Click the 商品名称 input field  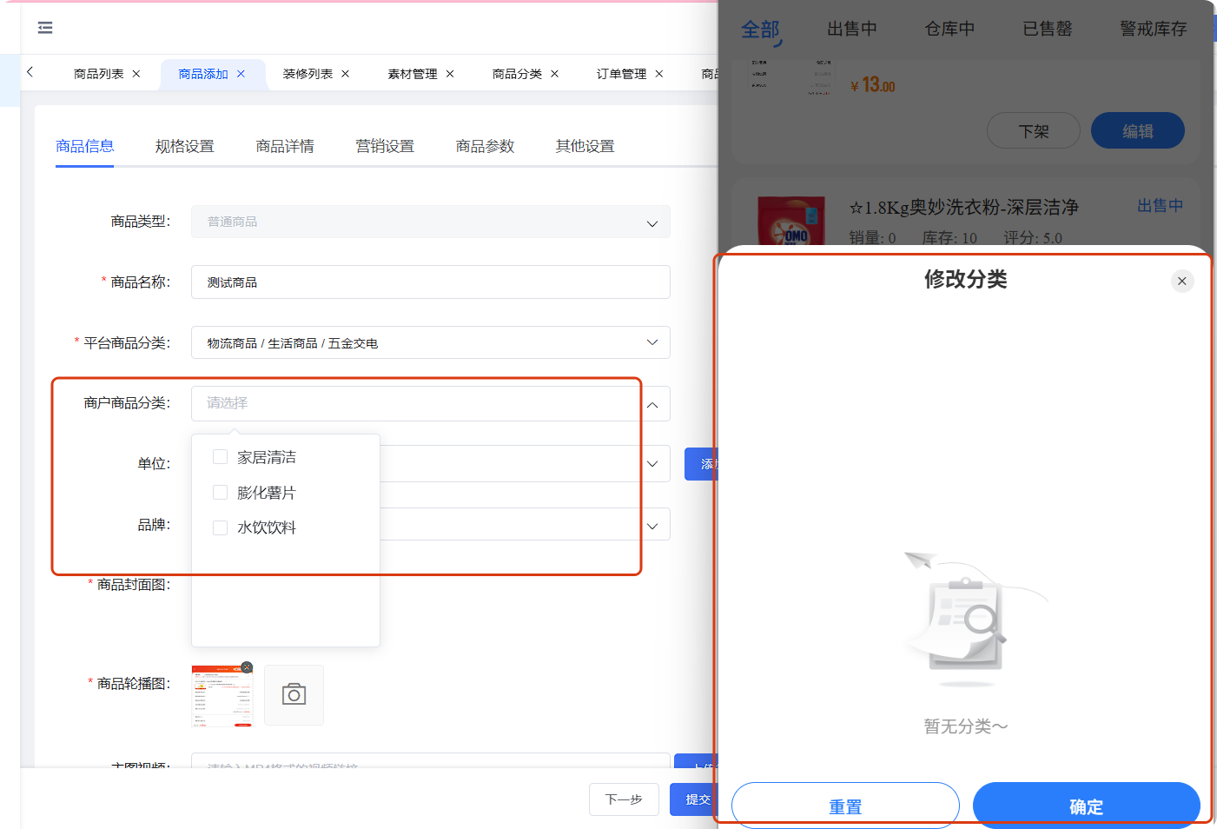pyautogui.click(x=430, y=282)
